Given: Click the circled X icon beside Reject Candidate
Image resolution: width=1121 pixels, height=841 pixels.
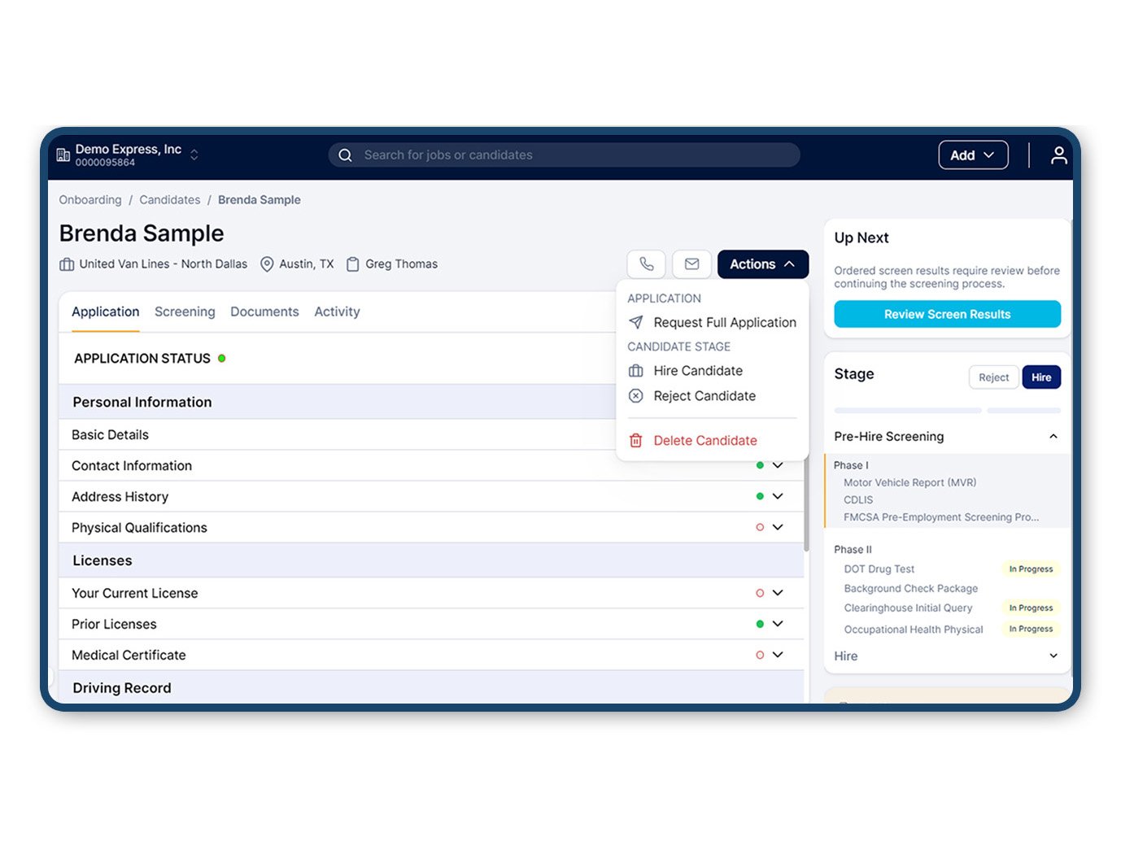Looking at the screenshot, I should 636,396.
